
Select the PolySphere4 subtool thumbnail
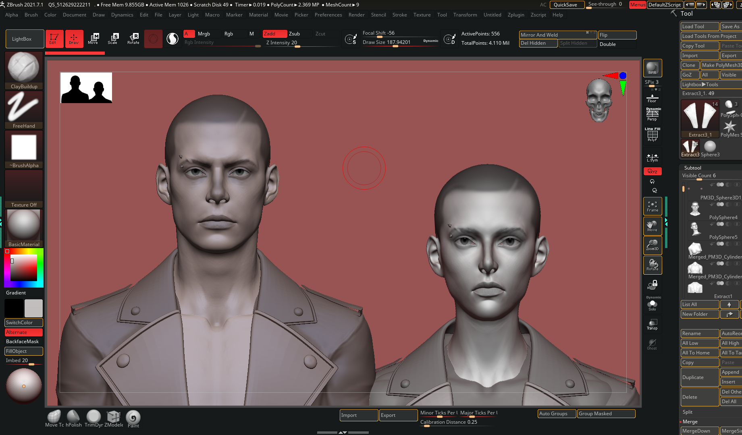tap(695, 209)
